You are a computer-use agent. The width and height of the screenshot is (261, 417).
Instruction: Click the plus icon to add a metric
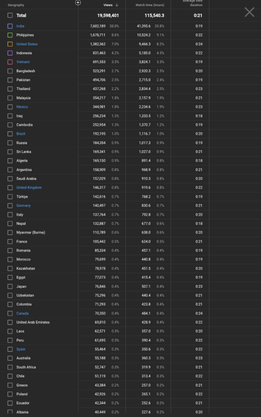point(78,3)
